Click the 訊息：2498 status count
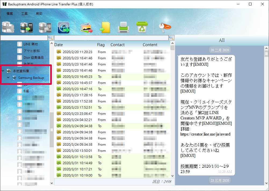The height and width of the screenshot is (191, 269). click(x=162, y=182)
